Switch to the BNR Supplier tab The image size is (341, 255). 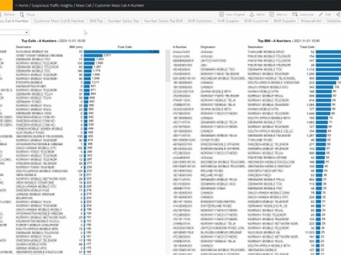tap(285, 21)
